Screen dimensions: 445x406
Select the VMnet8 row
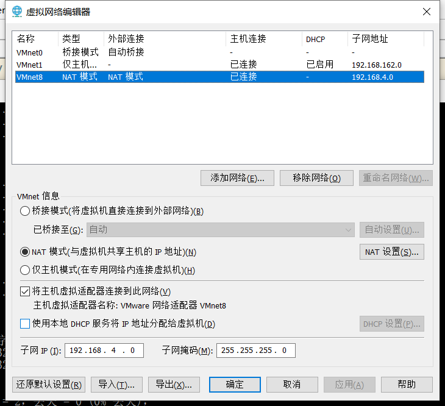pyautogui.click(x=219, y=77)
